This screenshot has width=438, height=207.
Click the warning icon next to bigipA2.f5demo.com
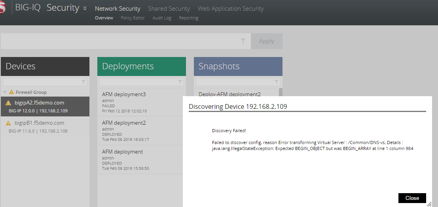(8, 103)
